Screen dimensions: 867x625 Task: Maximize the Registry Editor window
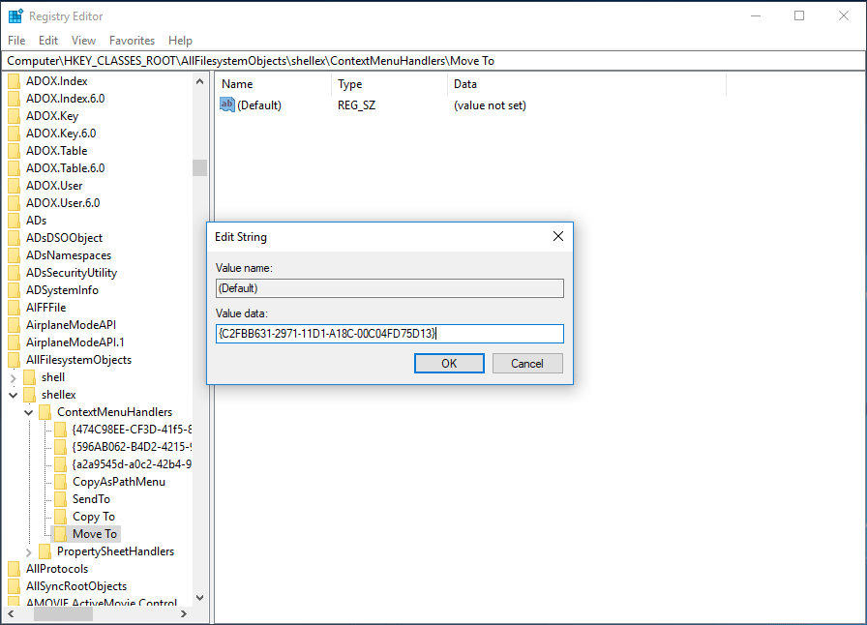799,15
